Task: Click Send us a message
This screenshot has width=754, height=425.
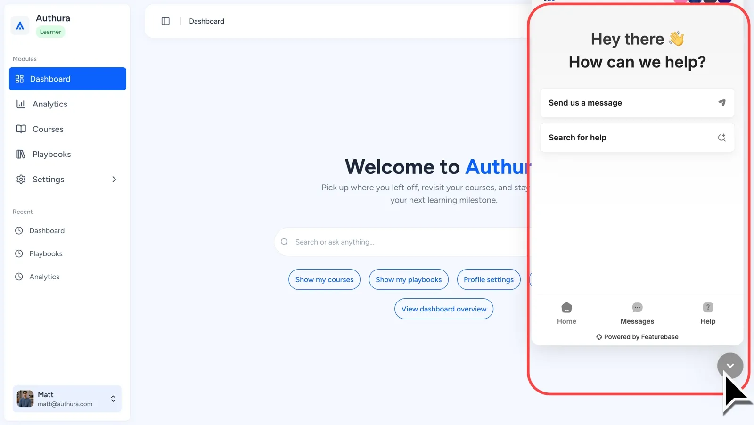Action: click(x=637, y=103)
